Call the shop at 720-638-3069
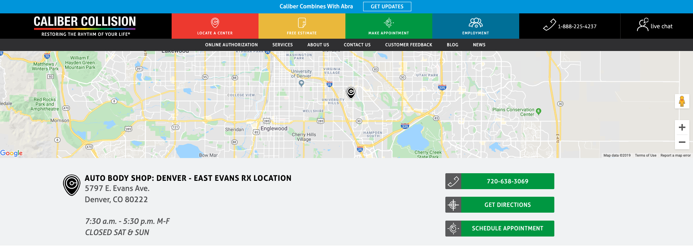The image size is (693, 247). (507, 181)
